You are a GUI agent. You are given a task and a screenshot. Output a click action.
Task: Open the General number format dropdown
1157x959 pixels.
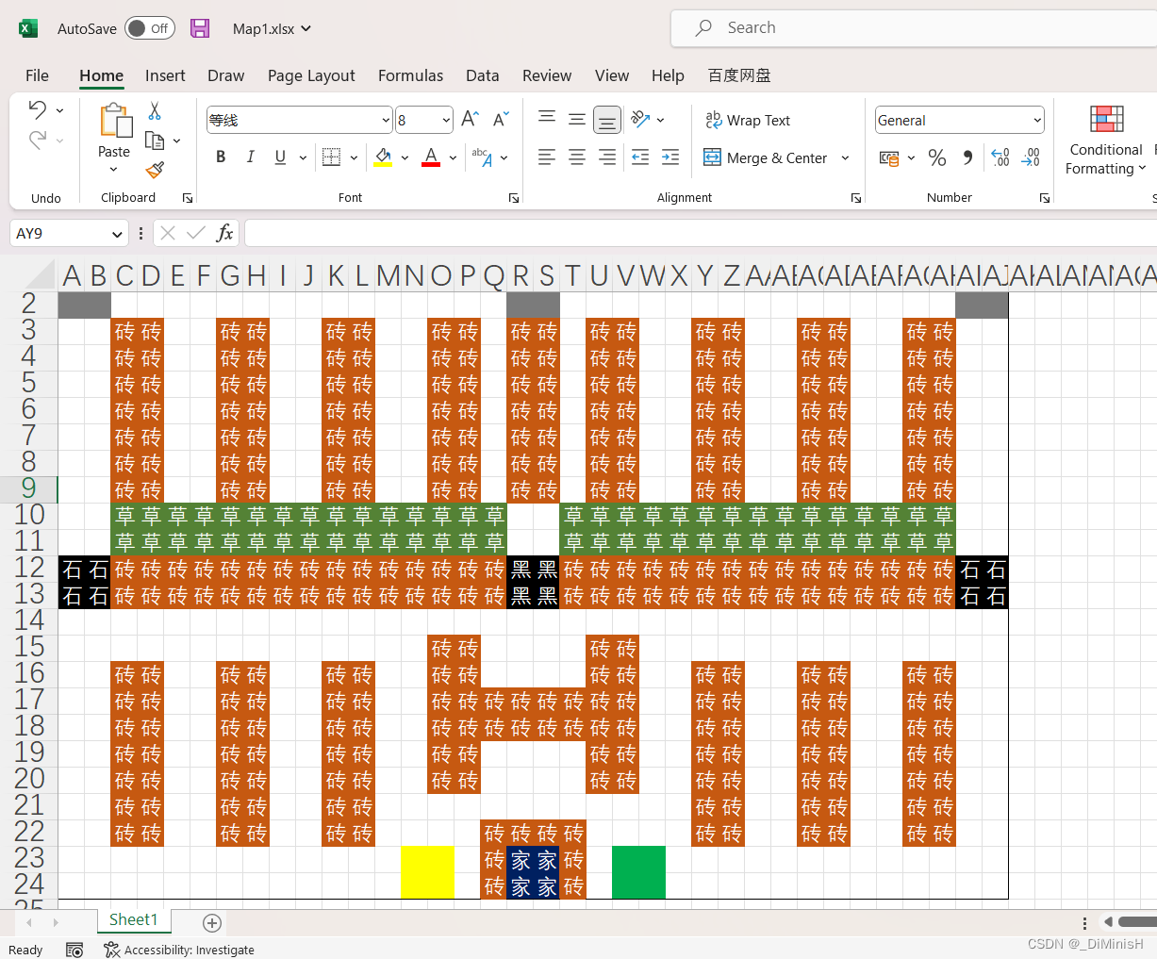point(1037,120)
